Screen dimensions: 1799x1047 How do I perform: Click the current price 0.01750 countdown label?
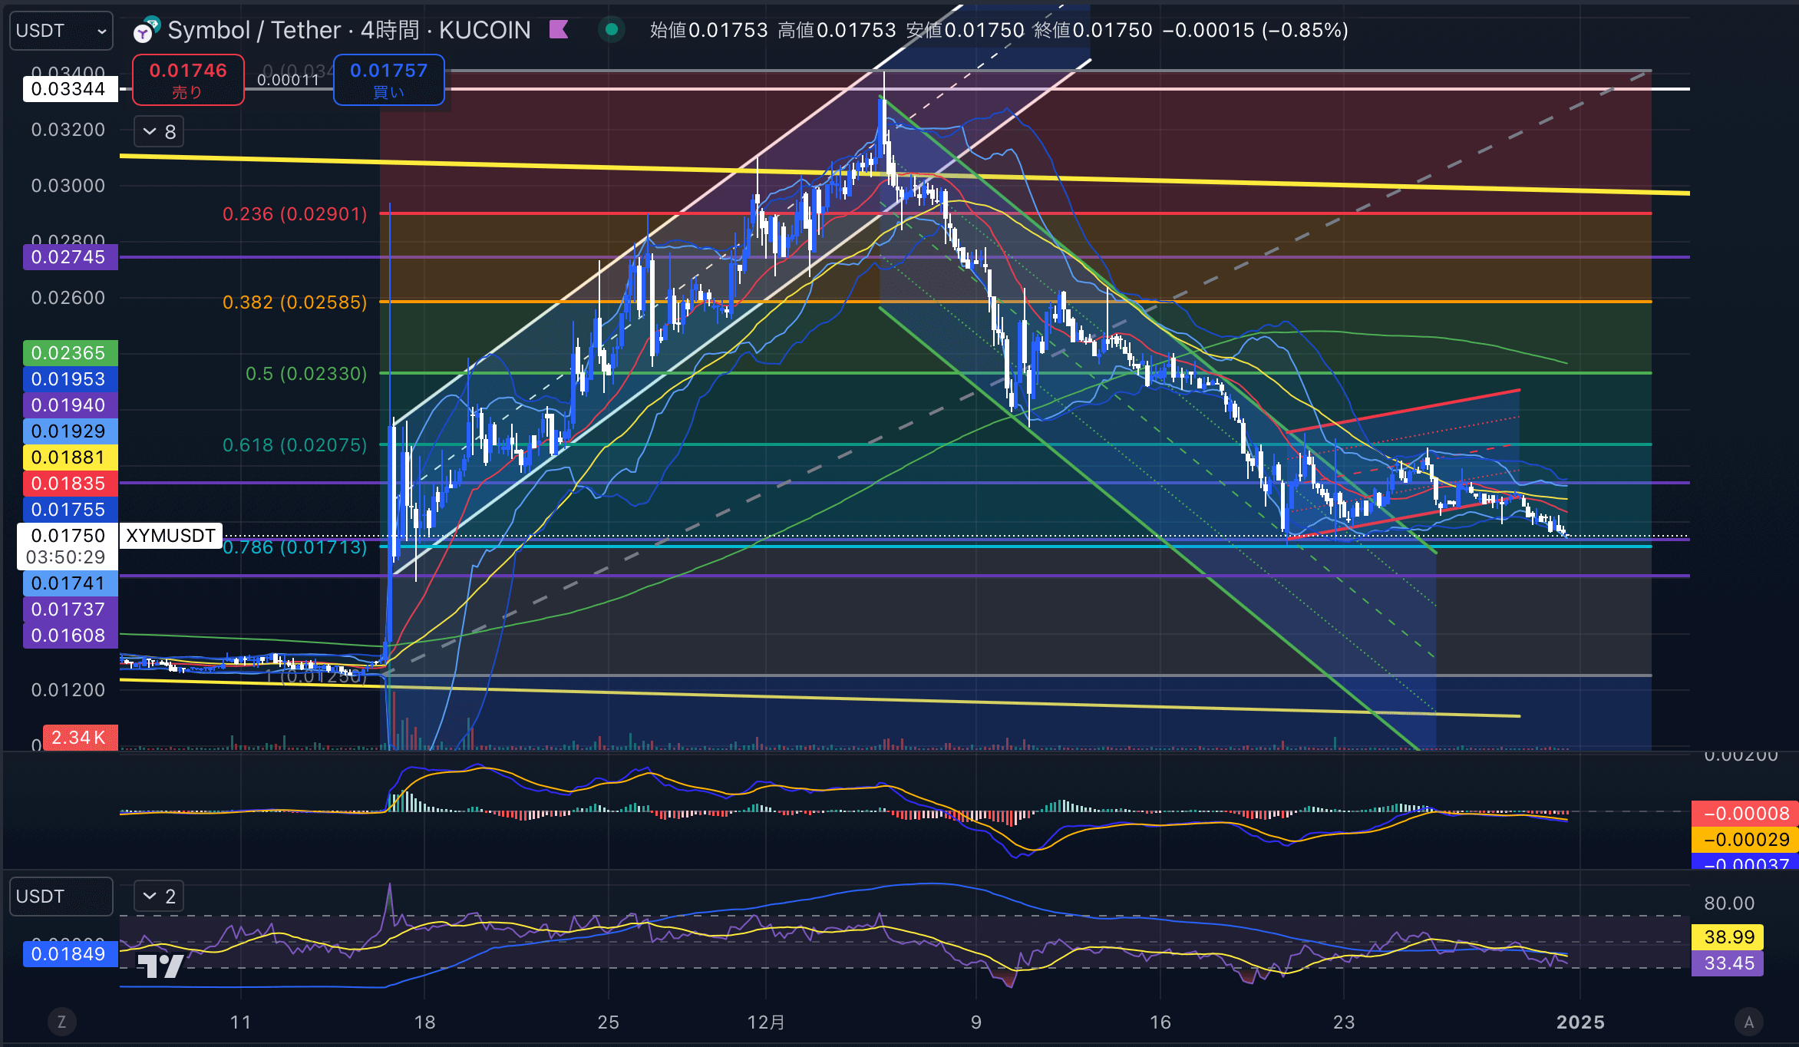point(68,547)
